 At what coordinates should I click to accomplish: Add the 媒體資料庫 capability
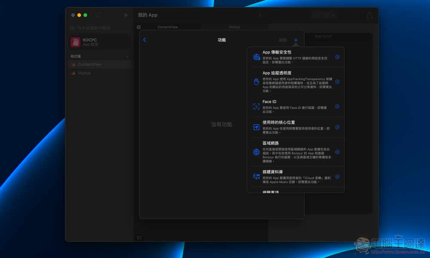click(337, 177)
